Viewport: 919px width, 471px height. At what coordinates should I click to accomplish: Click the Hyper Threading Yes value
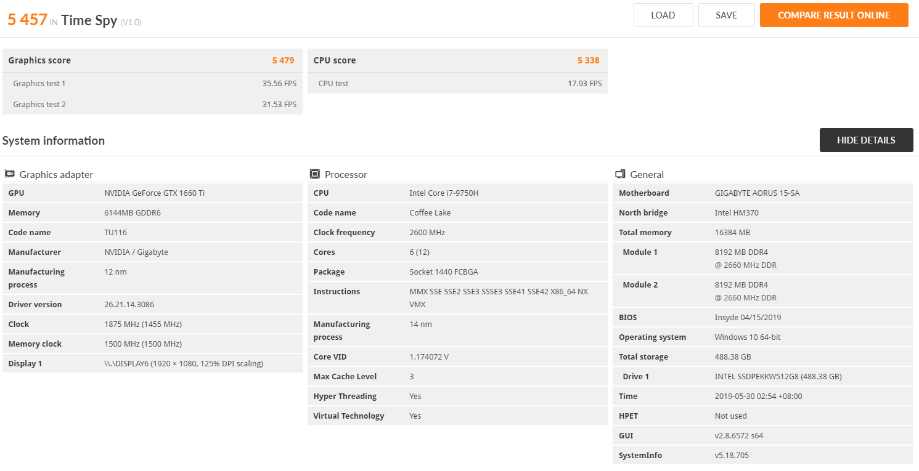pyautogui.click(x=415, y=396)
